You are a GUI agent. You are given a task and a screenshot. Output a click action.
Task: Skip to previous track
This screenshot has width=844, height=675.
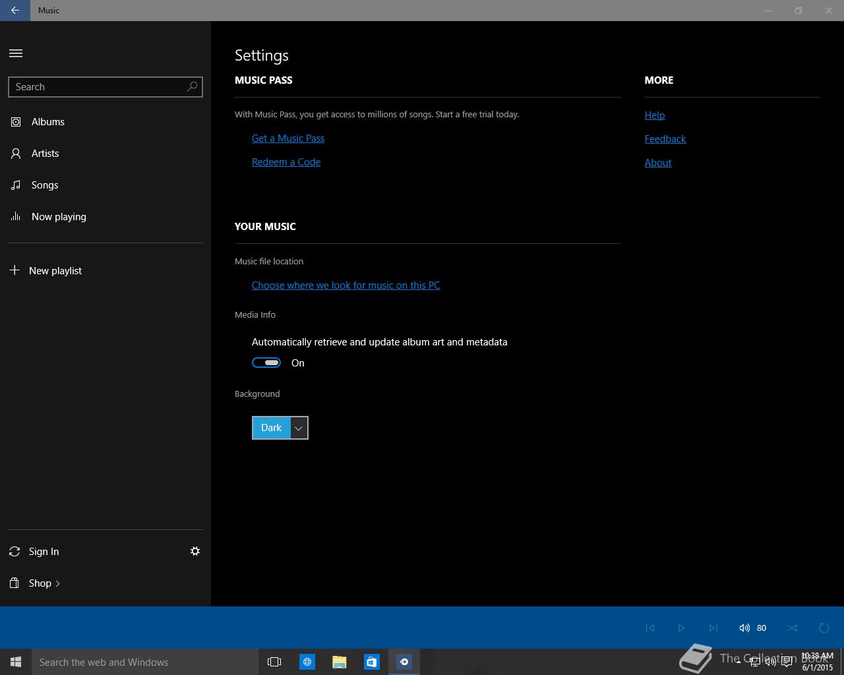click(650, 628)
